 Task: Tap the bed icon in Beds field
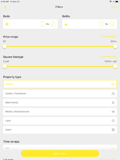point(7,24)
